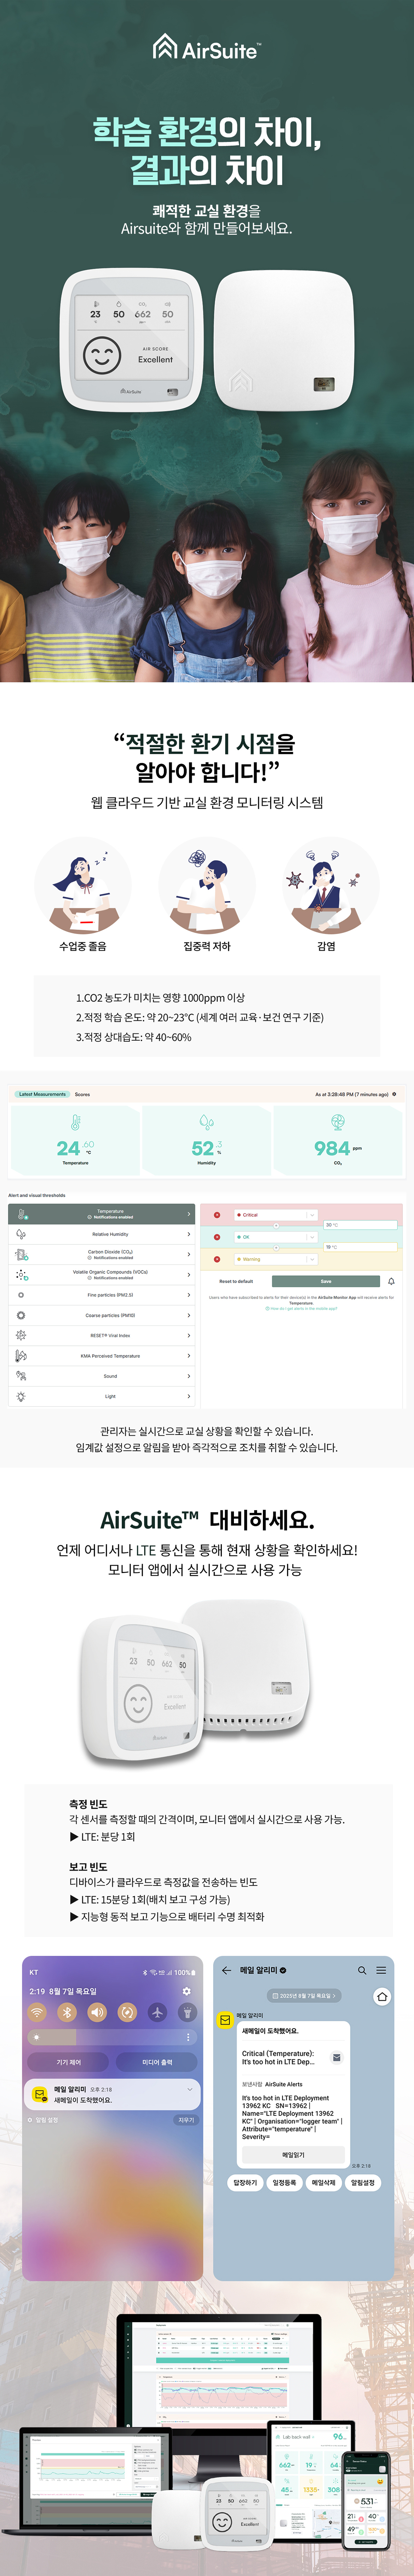Click the notification bell beside Save
Screen dimensions: 414x2576
tap(391, 1281)
